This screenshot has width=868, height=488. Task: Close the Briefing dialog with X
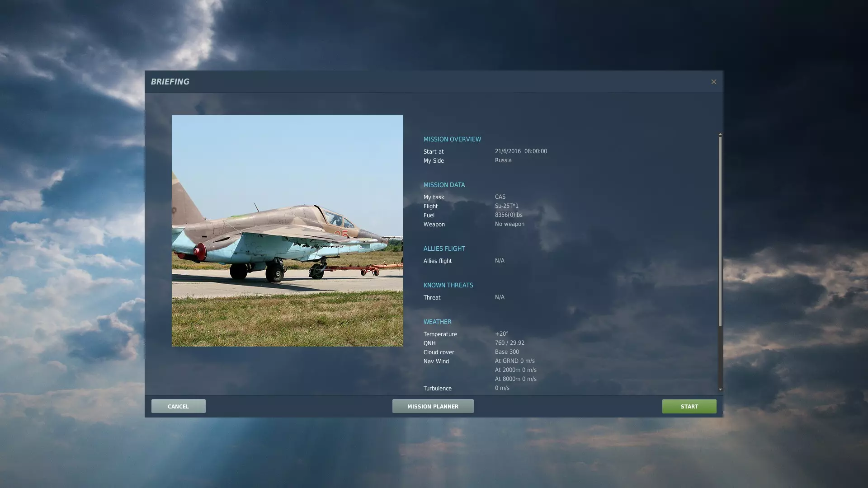click(713, 82)
